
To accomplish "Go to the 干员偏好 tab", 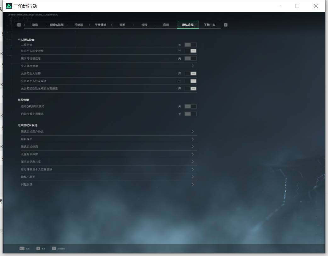I will point(100,25).
